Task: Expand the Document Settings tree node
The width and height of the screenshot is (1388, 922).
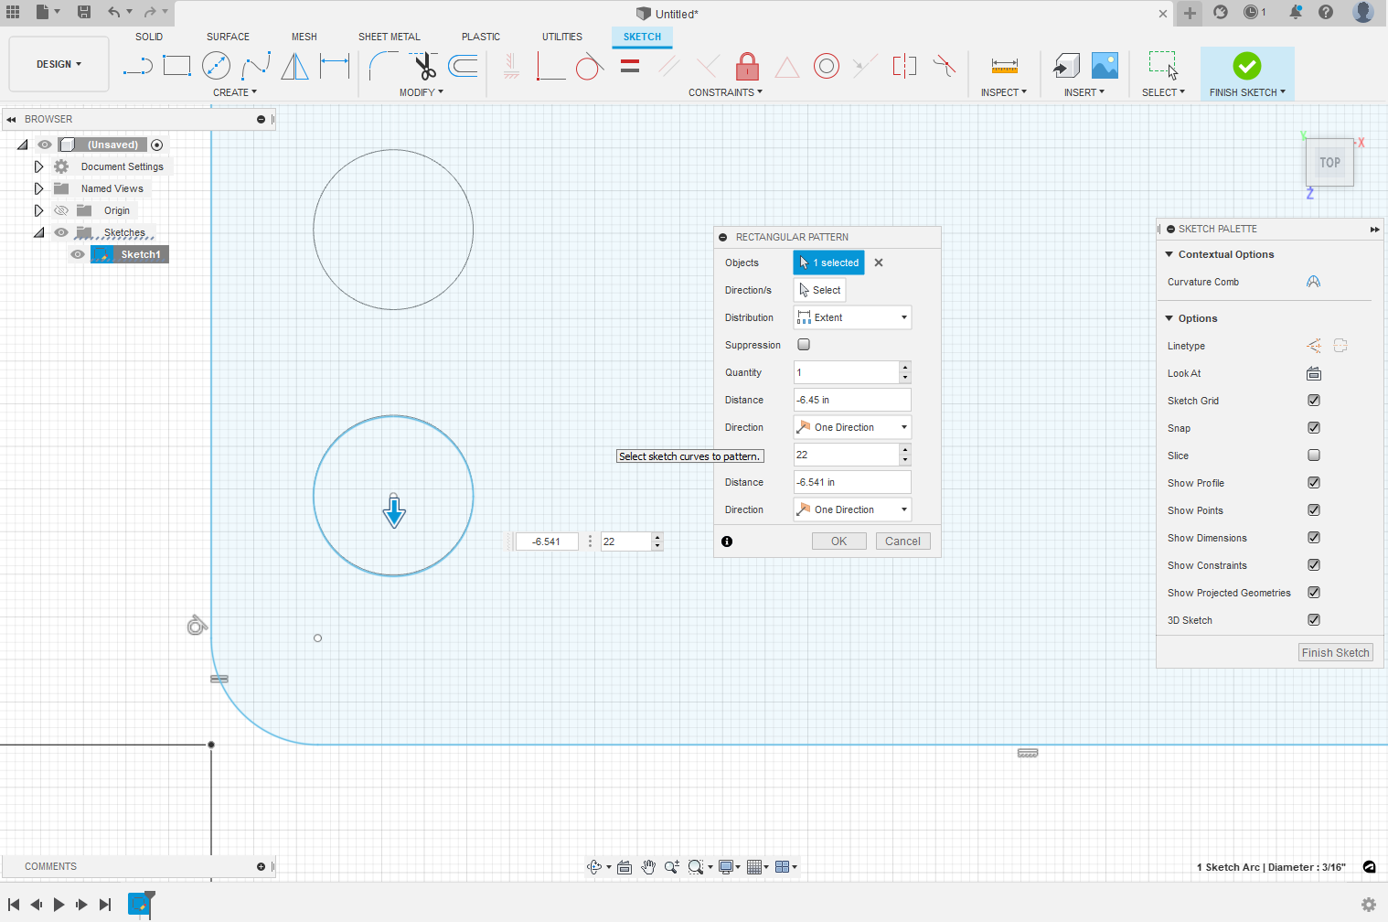Action: point(38,166)
